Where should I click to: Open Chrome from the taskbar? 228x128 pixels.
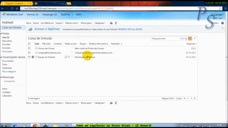click(35, 126)
